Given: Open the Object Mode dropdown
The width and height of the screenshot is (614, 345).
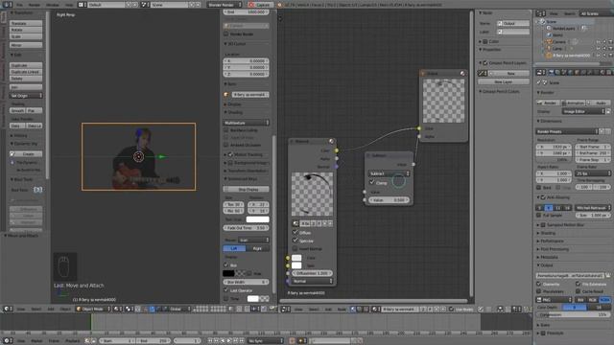Looking at the screenshot, I should click(93, 309).
